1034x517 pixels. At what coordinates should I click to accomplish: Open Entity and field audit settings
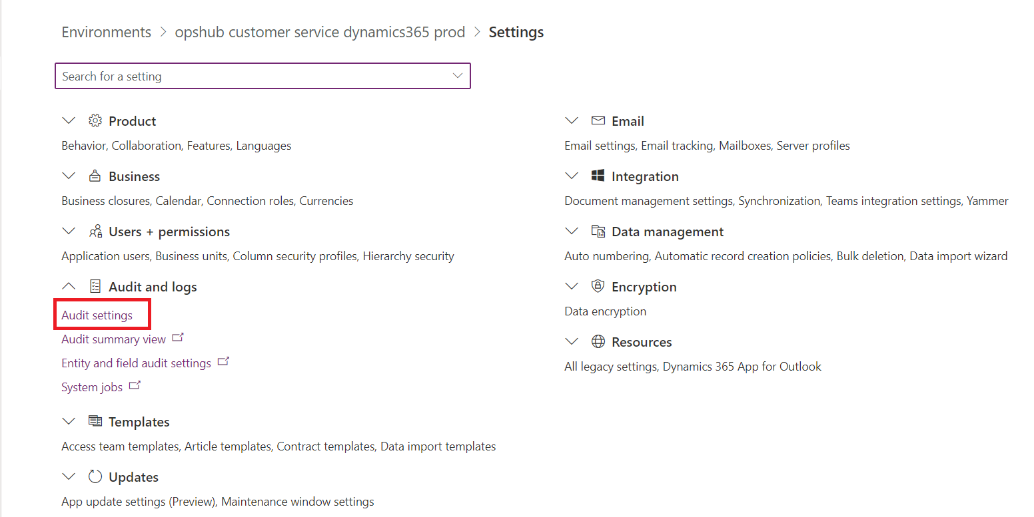(x=136, y=363)
